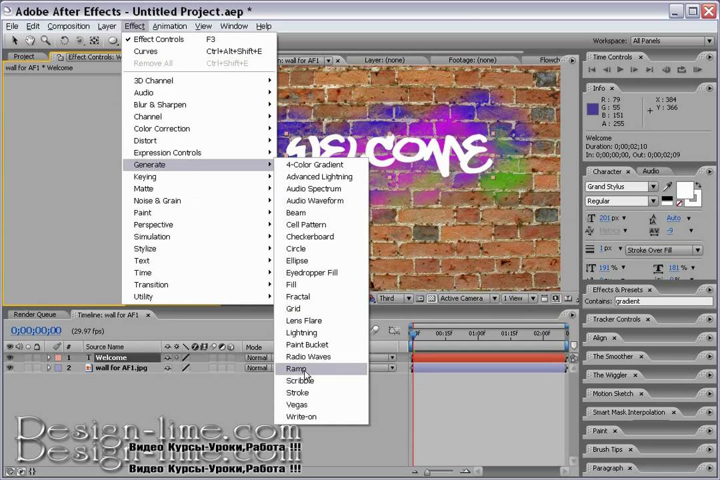Open 1 View layout dropdown
This screenshot has width=720, height=480.
519,298
